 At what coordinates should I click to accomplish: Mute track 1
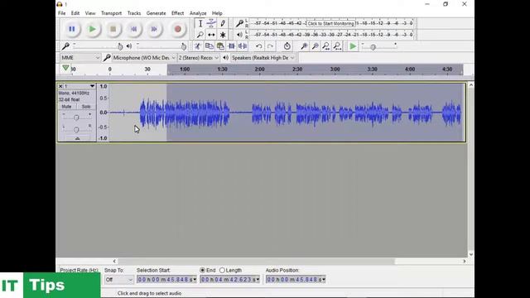pyautogui.click(x=66, y=107)
